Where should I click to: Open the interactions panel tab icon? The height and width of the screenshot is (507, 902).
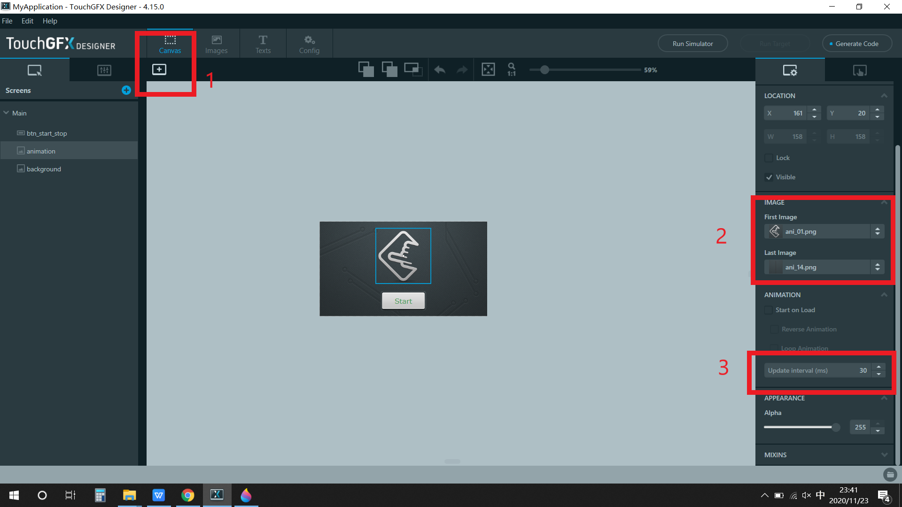tap(860, 70)
